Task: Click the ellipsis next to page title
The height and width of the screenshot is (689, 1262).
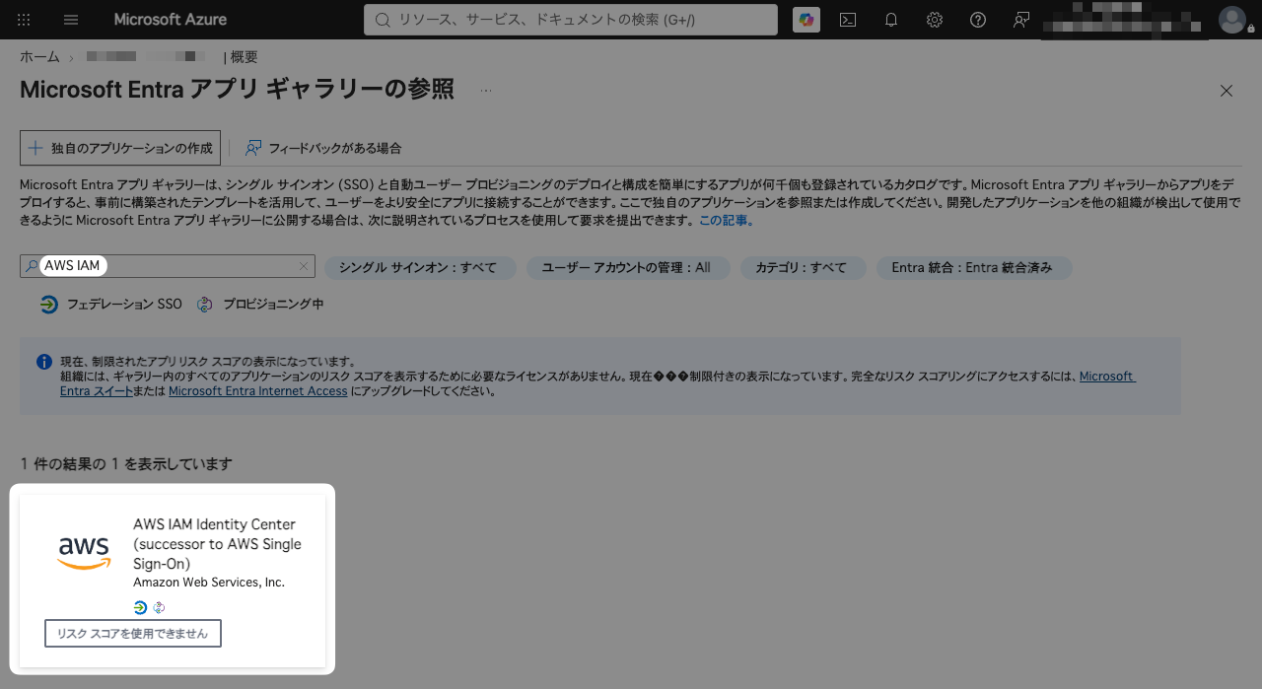Action: pos(486,91)
